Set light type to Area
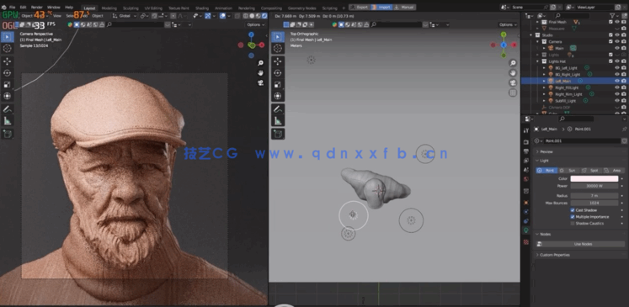 coord(613,171)
